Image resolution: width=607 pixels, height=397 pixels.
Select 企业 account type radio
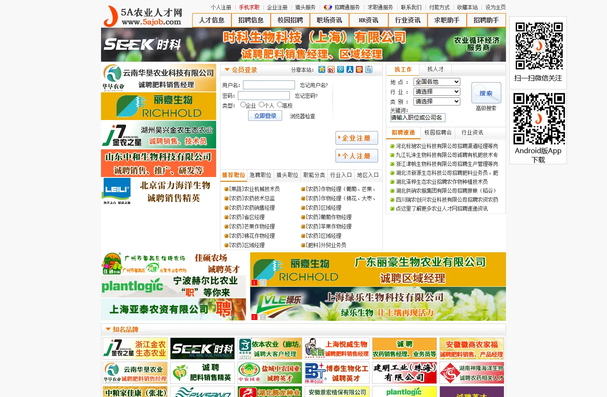(243, 105)
